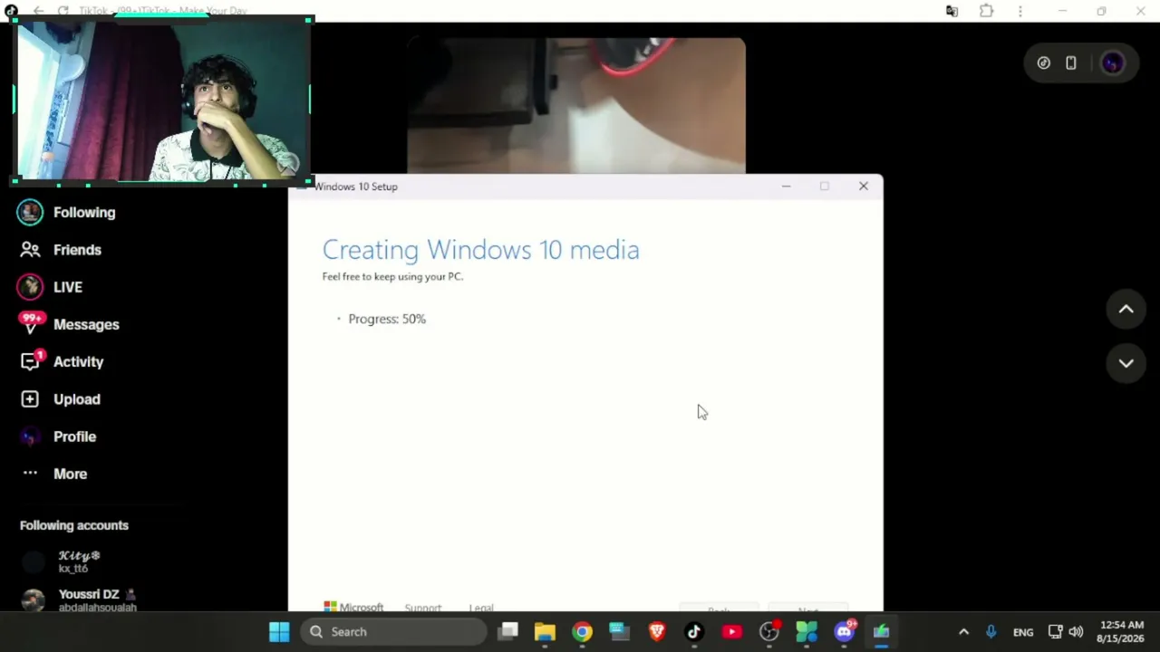Open network settings icon in system tray
The image size is (1160, 652).
tap(1055, 632)
